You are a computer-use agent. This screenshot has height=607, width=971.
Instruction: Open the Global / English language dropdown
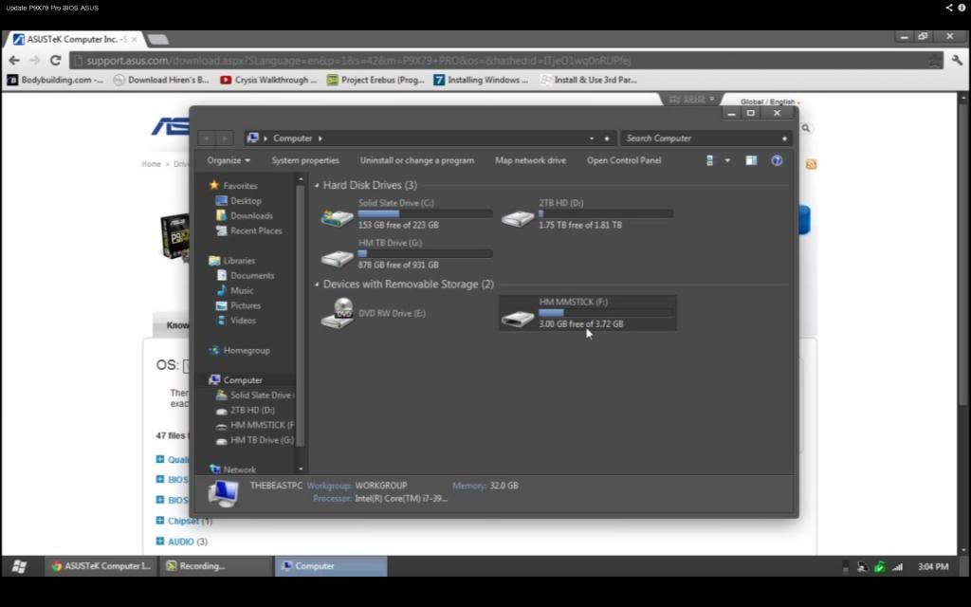pos(770,101)
